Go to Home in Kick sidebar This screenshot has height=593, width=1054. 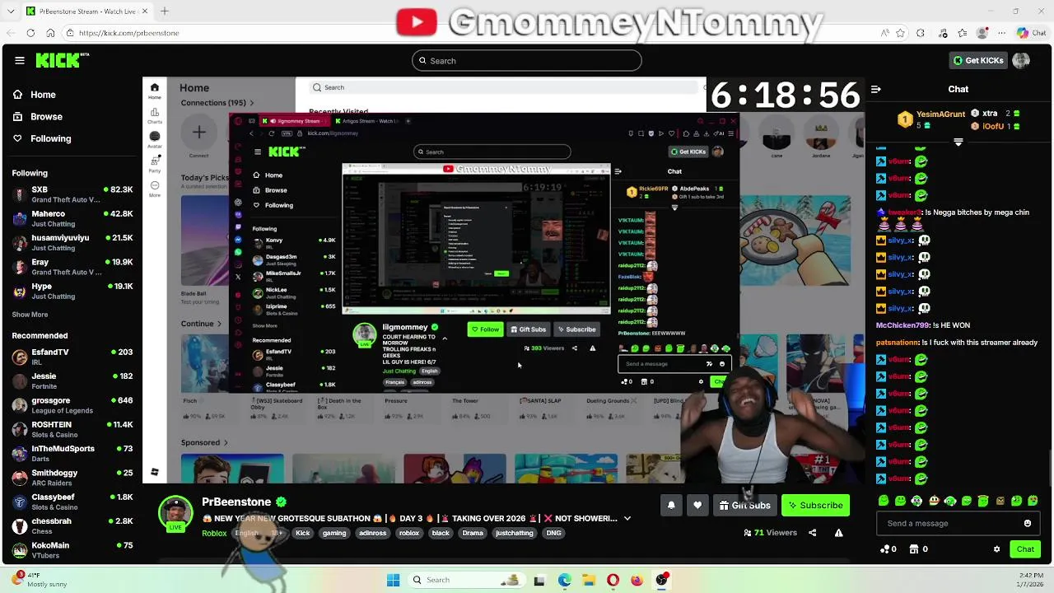pos(34,95)
